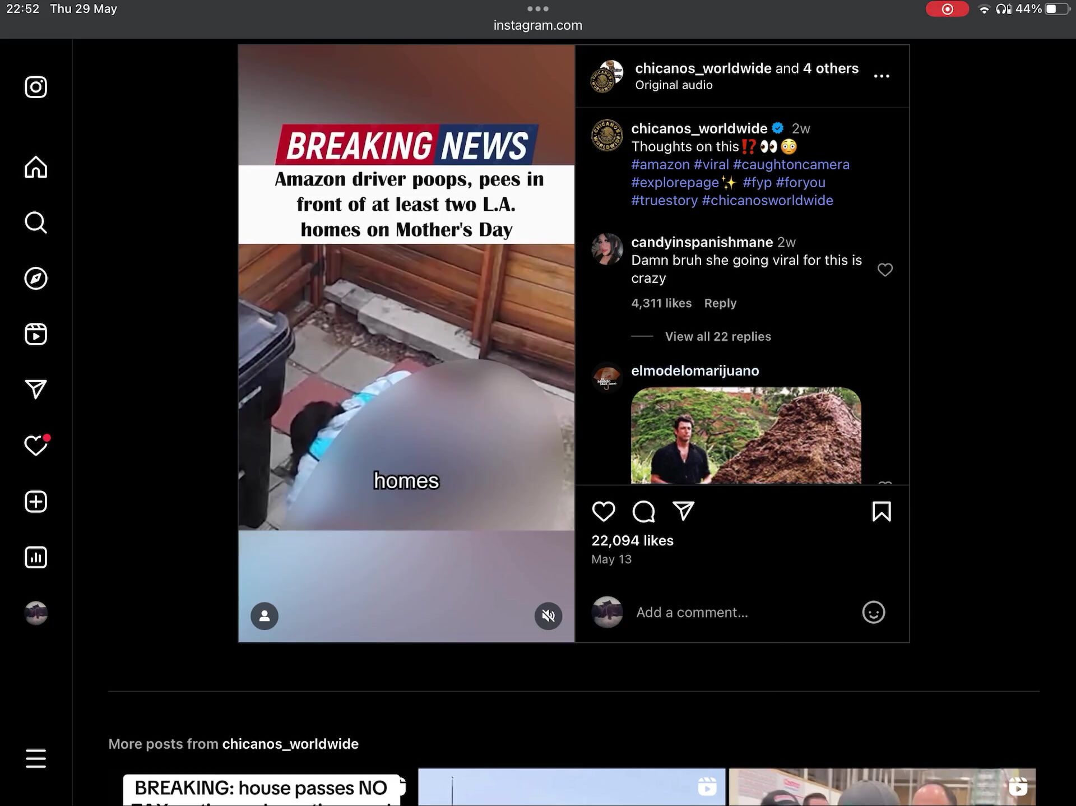Image resolution: width=1076 pixels, height=806 pixels.
Task: Tap the red screen recording indicator
Action: (x=947, y=9)
